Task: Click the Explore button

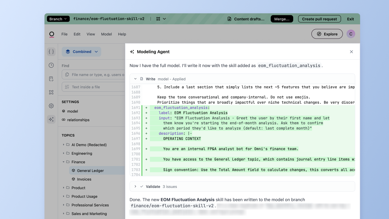Action: (327, 34)
